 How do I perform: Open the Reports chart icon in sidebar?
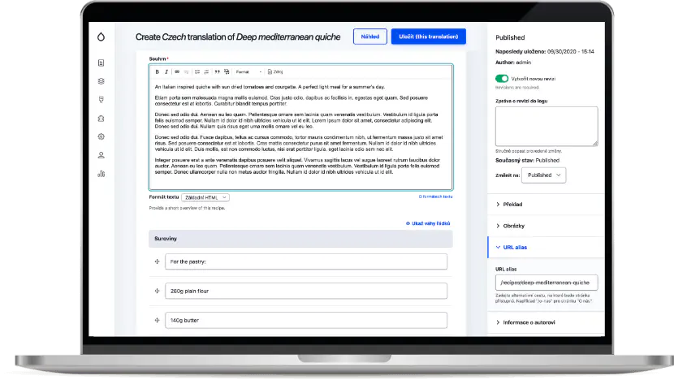(x=101, y=174)
